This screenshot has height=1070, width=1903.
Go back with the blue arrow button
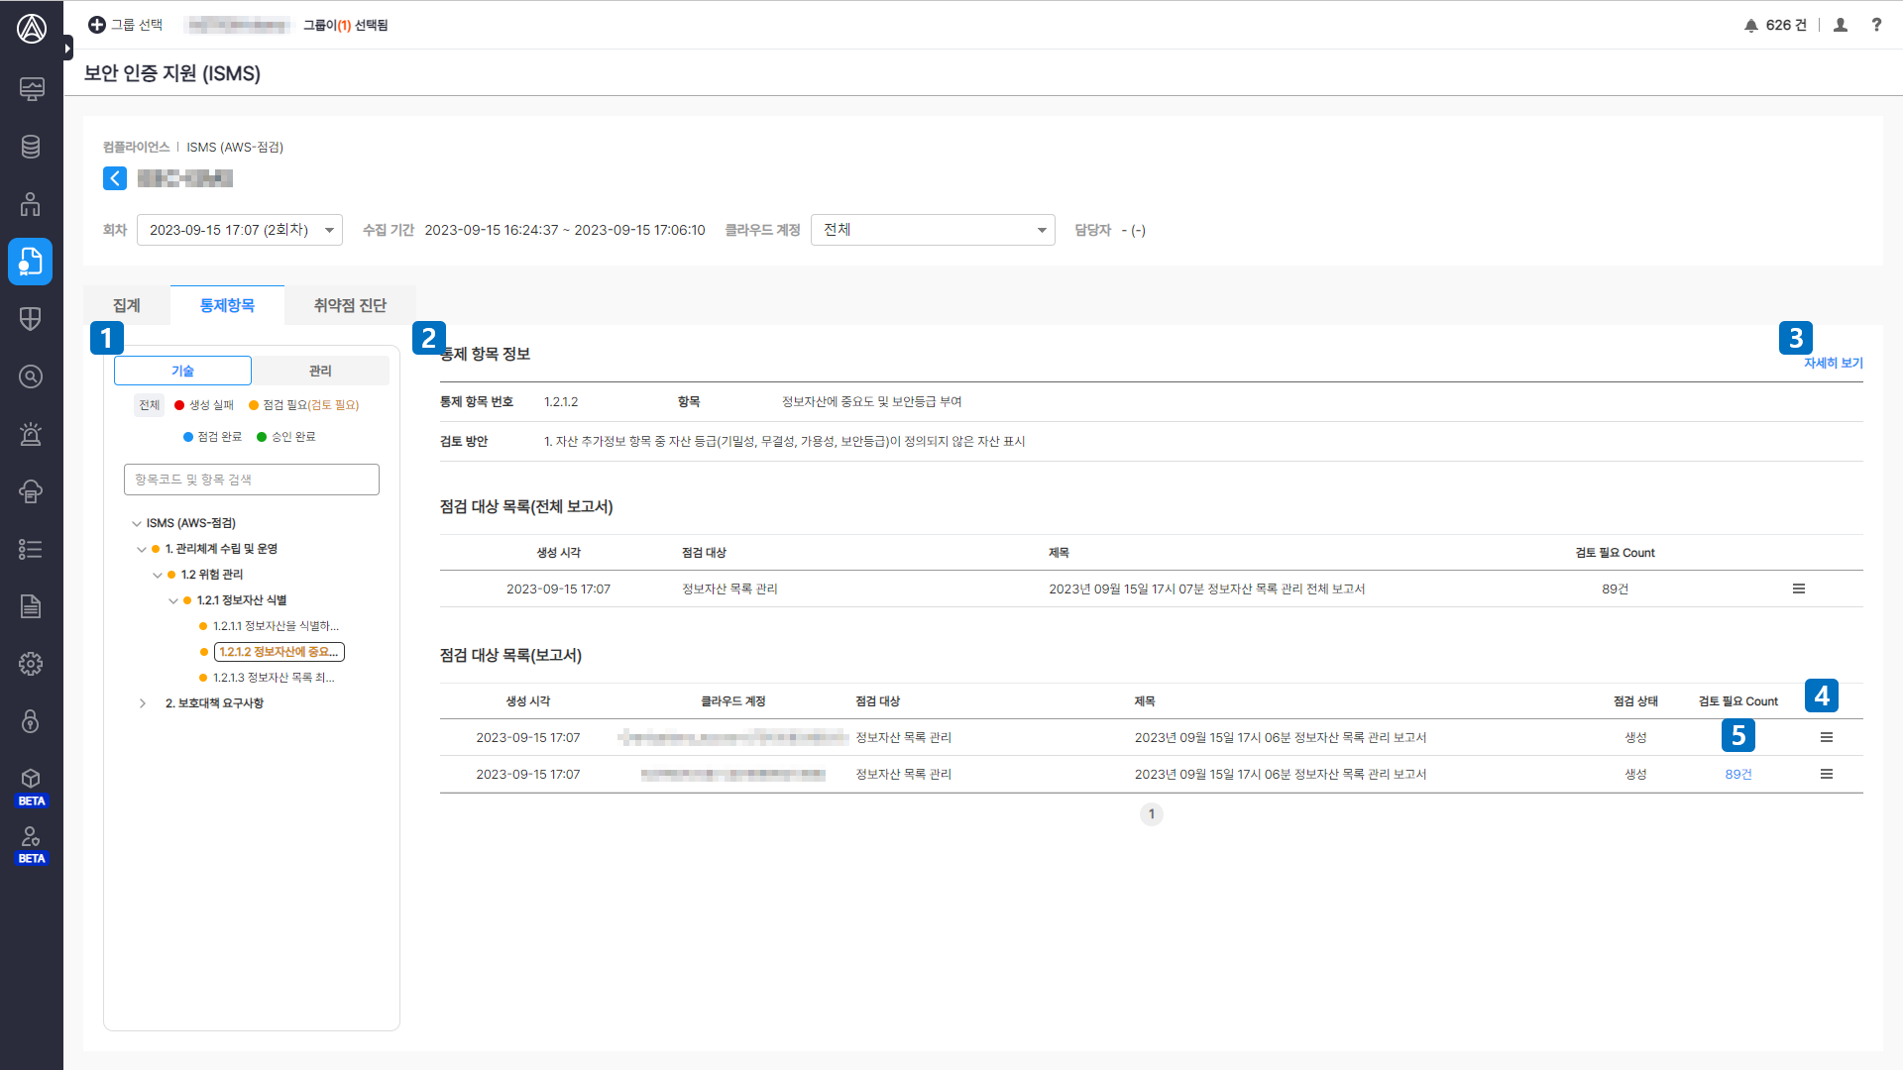click(x=115, y=178)
